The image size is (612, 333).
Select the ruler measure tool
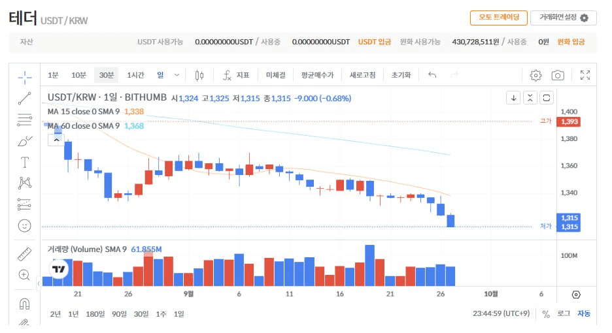(25, 254)
